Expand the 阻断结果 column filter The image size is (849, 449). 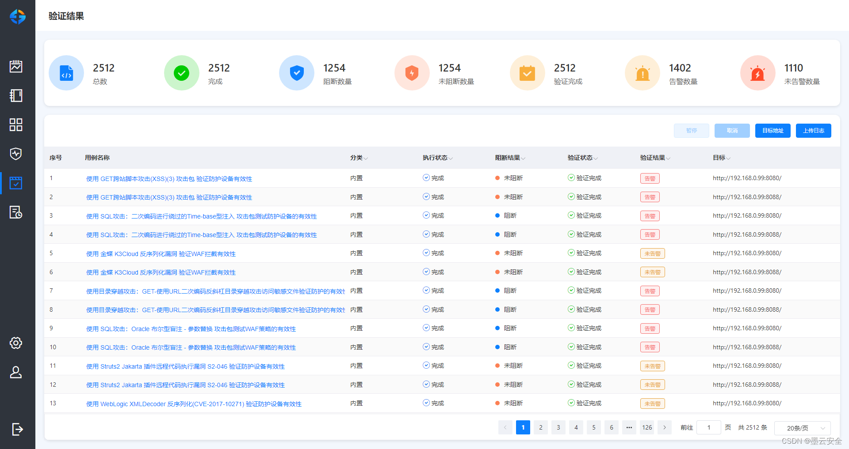click(523, 158)
